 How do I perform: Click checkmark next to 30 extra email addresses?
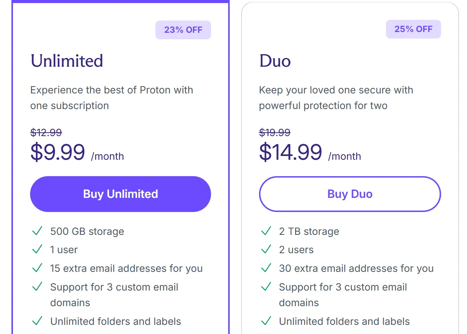(x=266, y=268)
